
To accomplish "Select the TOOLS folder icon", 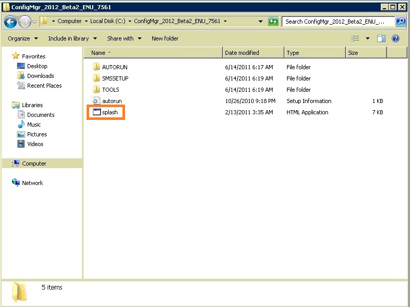I will coord(96,89).
